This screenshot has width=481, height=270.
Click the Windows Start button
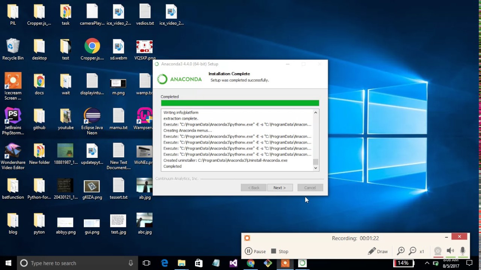point(8,263)
